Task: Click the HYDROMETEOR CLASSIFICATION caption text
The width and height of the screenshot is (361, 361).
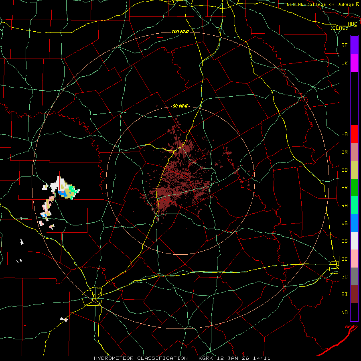Action: tap(141, 358)
